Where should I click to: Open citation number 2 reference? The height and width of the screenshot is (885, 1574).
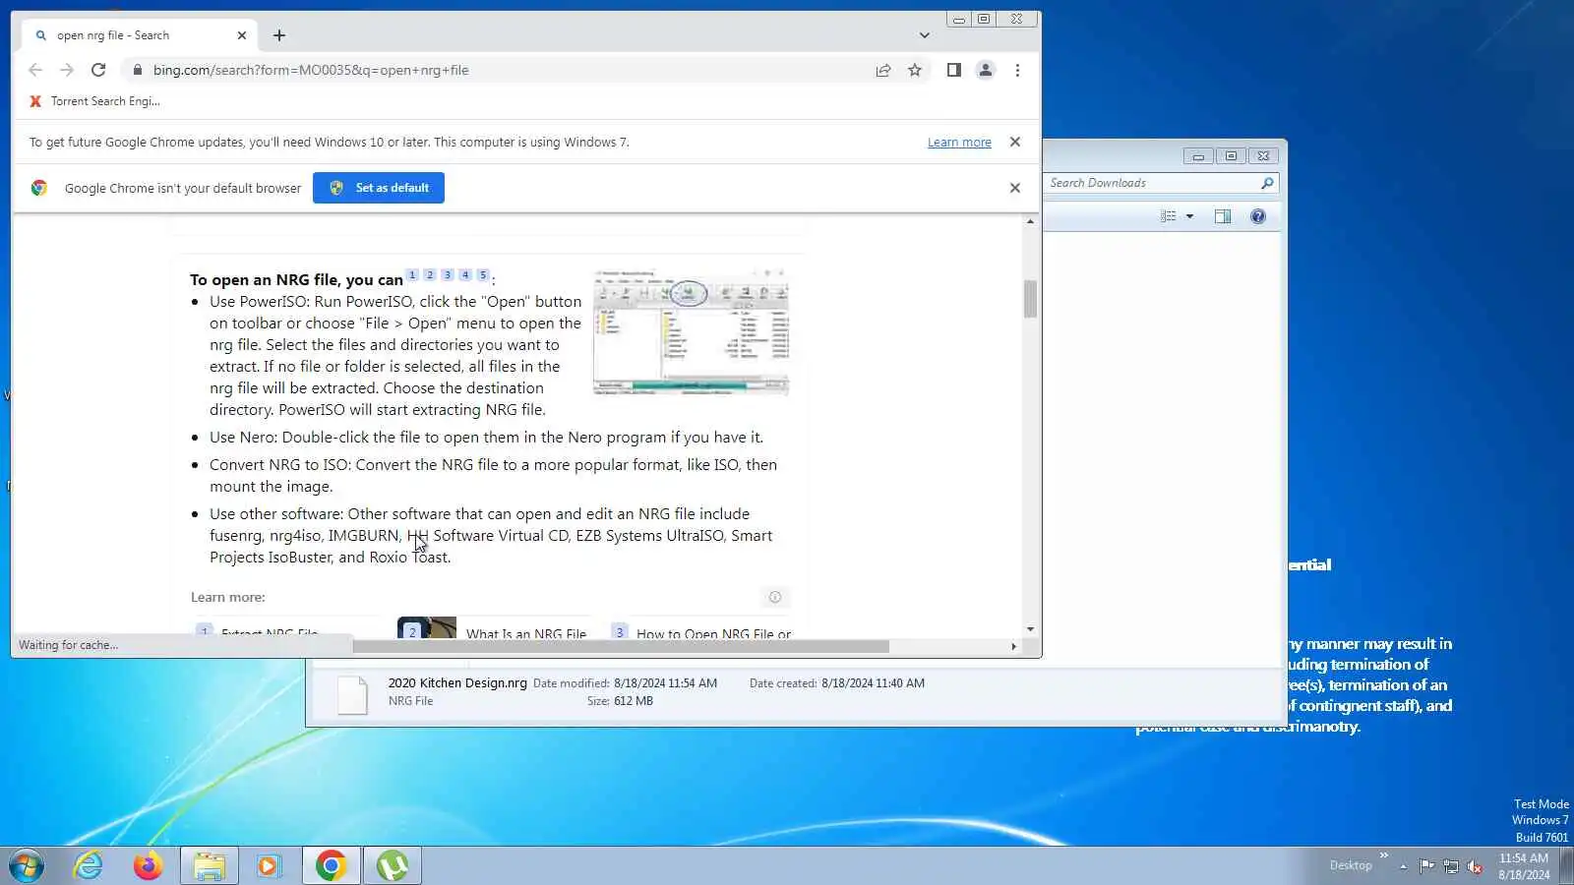point(430,275)
